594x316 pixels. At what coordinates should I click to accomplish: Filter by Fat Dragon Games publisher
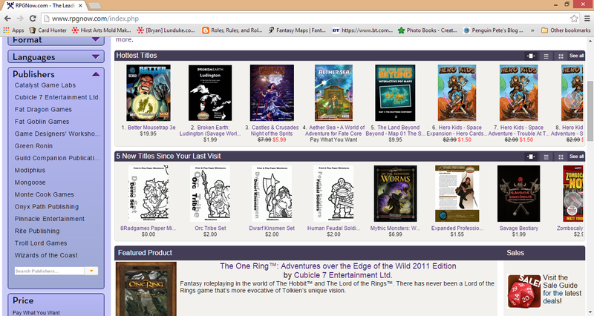[x=43, y=109]
